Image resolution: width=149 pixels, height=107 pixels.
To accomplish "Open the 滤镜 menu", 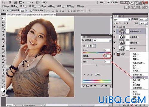I will click(x=51, y=7).
